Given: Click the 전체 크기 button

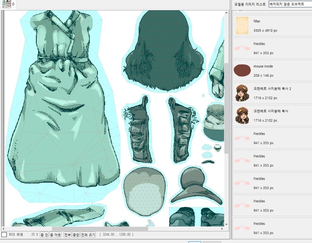Looking at the screenshot, I should 88,235.
